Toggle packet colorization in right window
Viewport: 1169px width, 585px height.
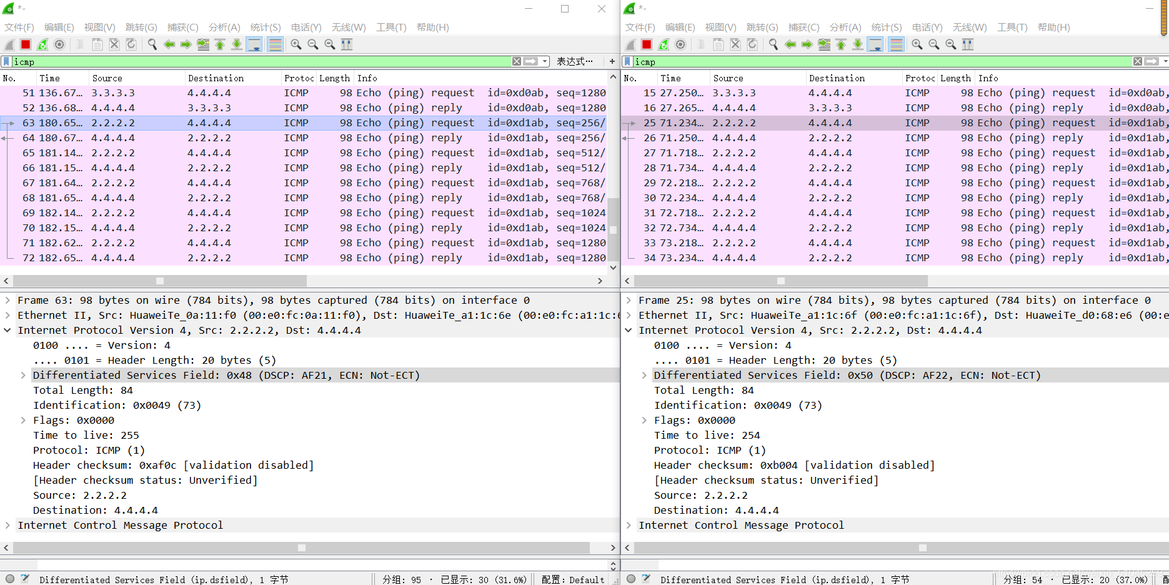pos(895,44)
